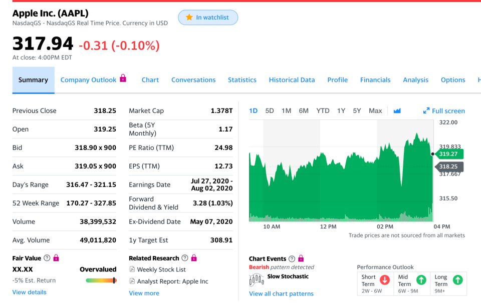
Task: Click the lock icon beside Company Outlook
Action: [x=123, y=78]
